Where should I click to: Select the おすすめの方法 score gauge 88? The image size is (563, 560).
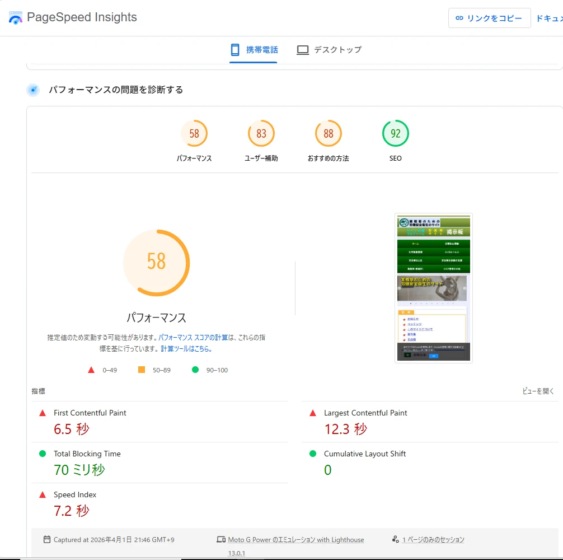328,134
